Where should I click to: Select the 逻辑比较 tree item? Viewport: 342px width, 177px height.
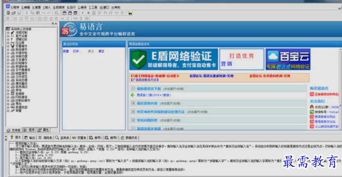[21, 39]
